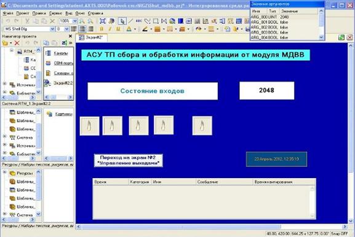Viewport: 355px width, 237px height.
Task: Open the line color pen dropdown arrow
Action: click(151, 29)
